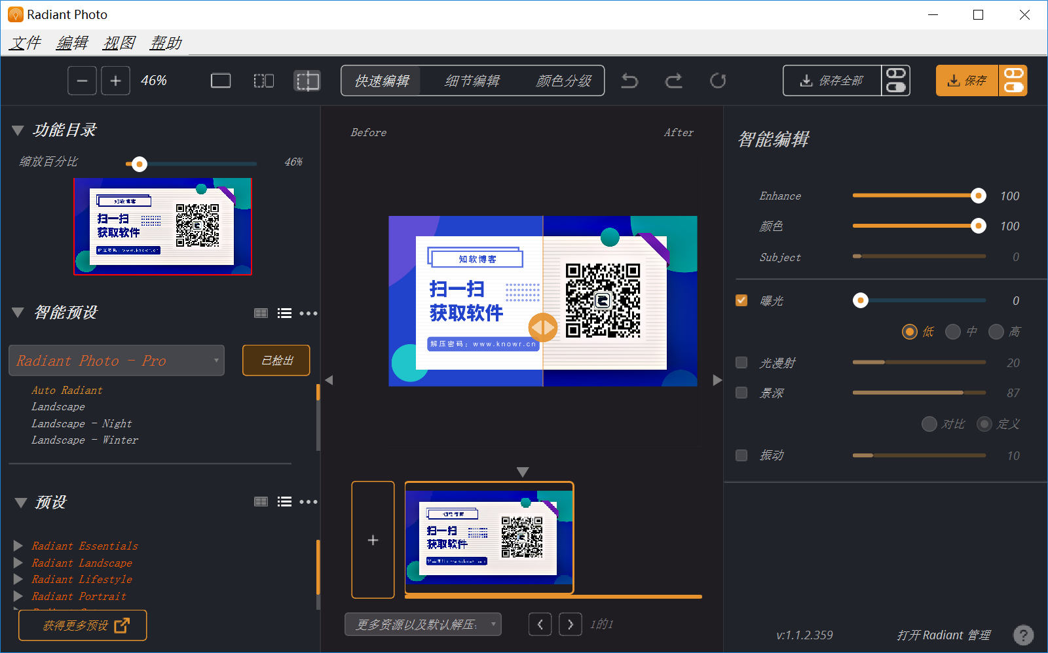Show smart presets as a thumbnail grid
The height and width of the screenshot is (653, 1048).
tap(261, 313)
